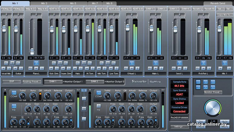Screen dimensions: 234x132
Task: Open the Reverb Send tab
Action: click(x=218, y=3)
